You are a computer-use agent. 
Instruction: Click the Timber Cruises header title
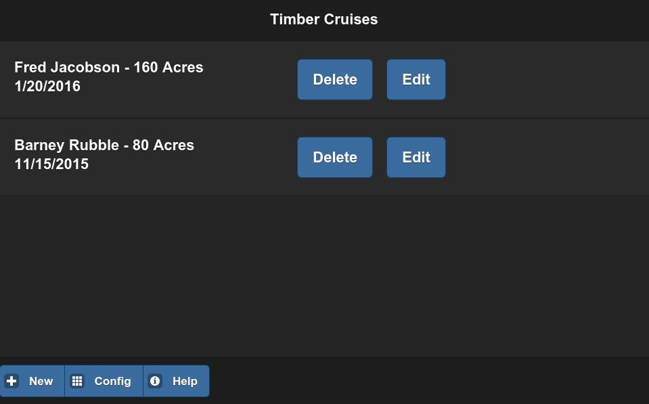[324, 20]
